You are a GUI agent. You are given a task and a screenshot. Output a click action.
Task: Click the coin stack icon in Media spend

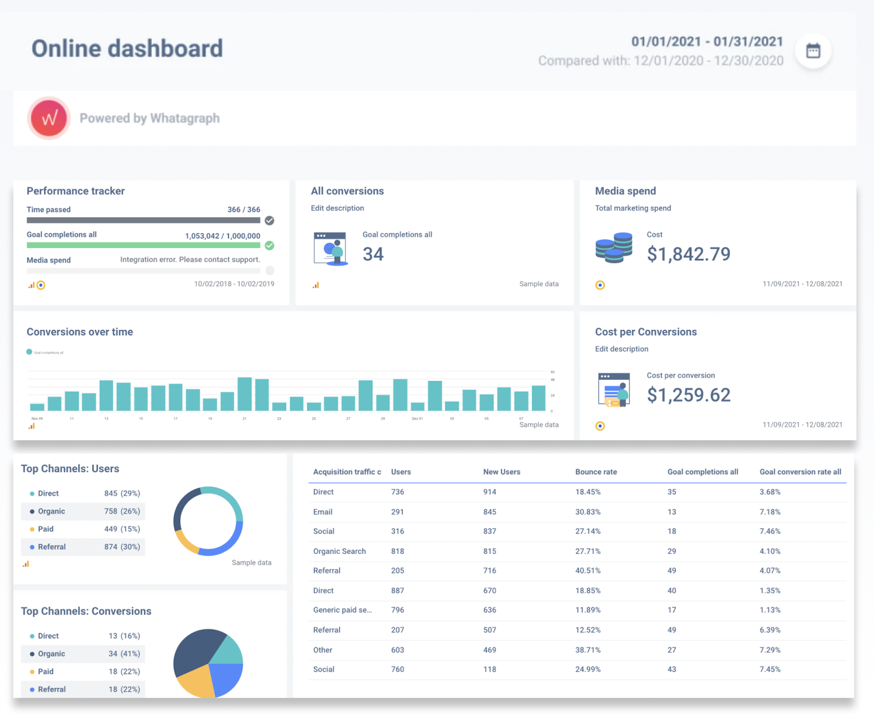(613, 247)
